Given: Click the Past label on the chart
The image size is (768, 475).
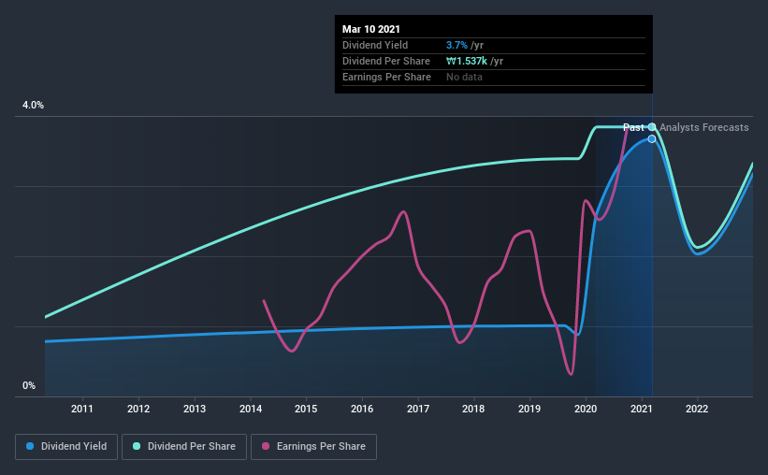Looking at the screenshot, I should point(633,127).
